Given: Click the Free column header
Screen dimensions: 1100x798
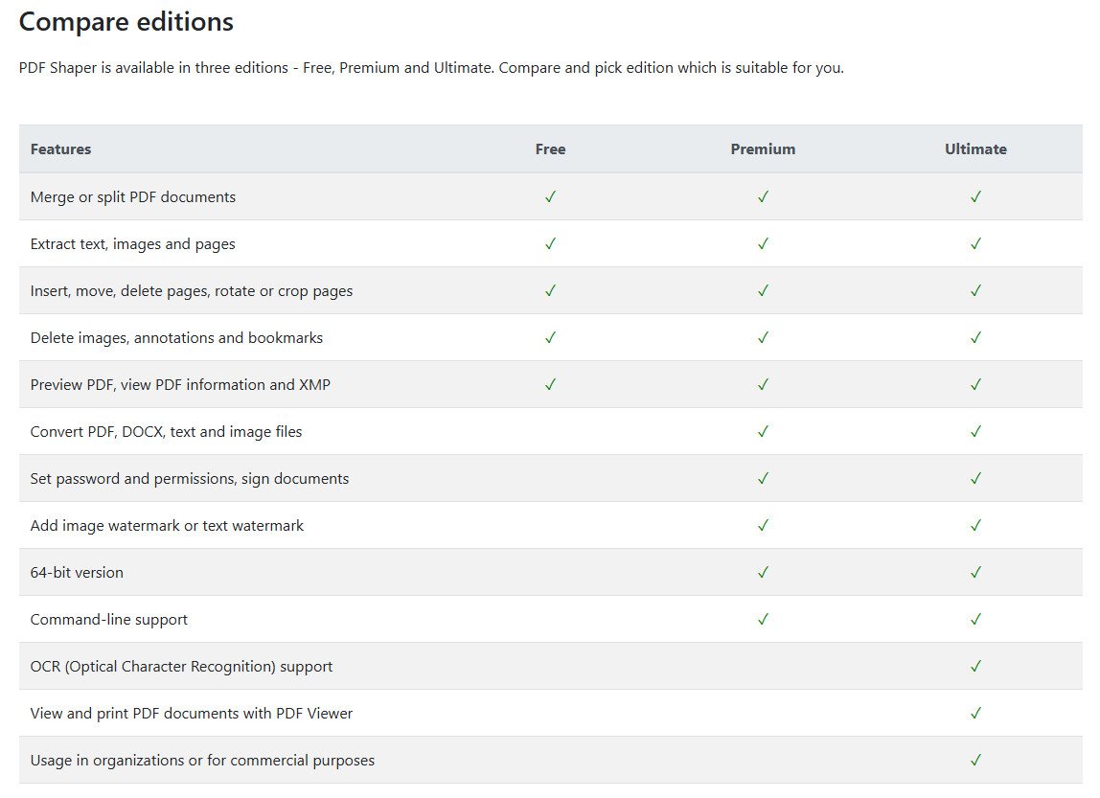Looking at the screenshot, I should (550, 149).
